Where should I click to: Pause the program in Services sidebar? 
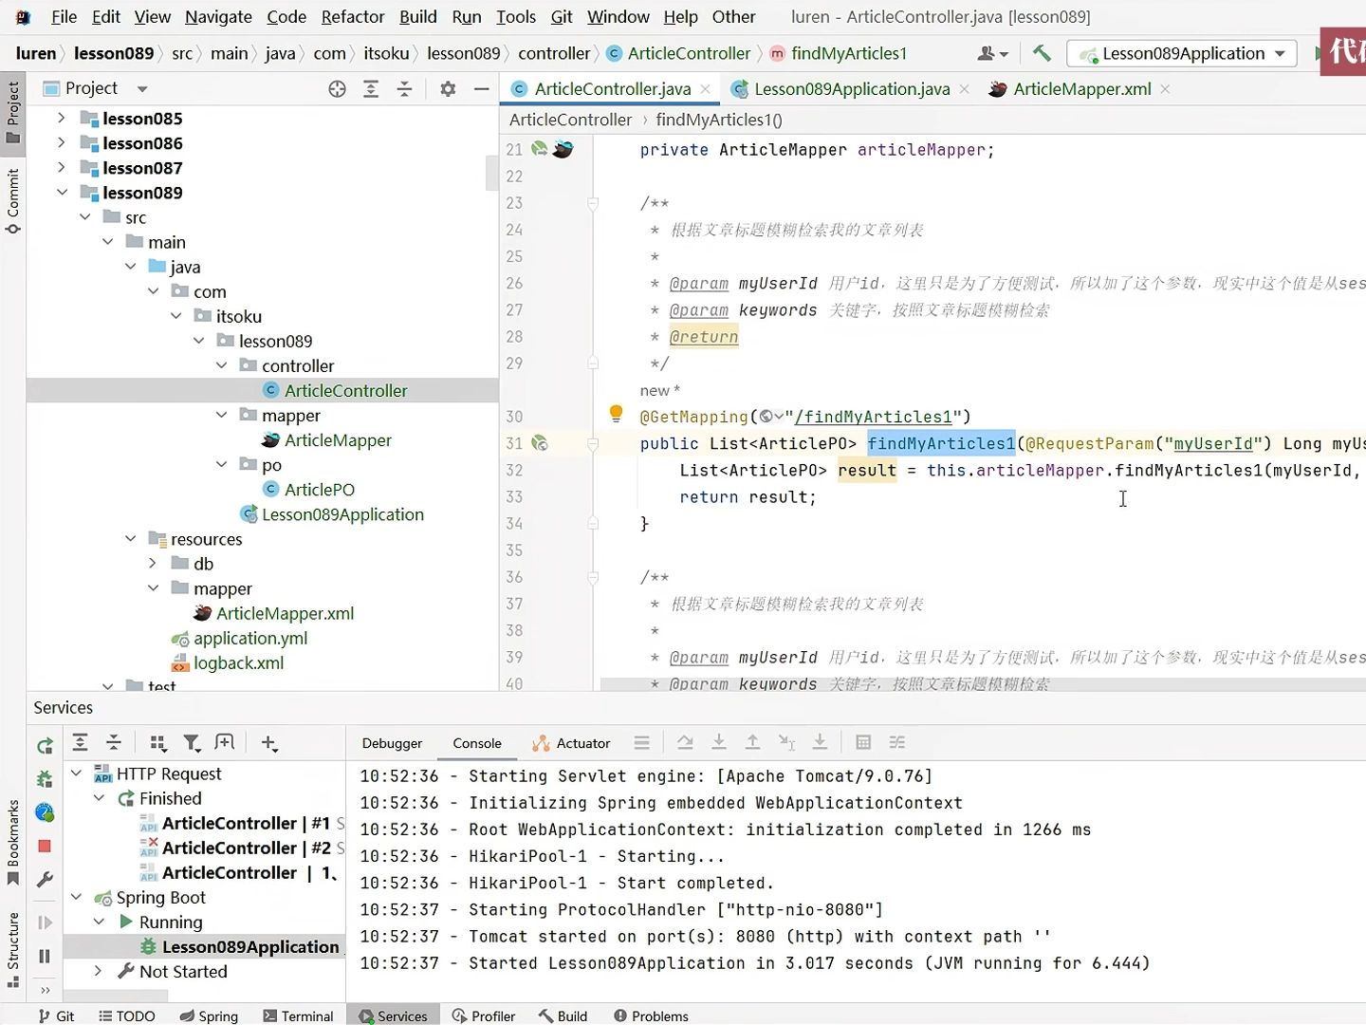click(x=45, y=956)
